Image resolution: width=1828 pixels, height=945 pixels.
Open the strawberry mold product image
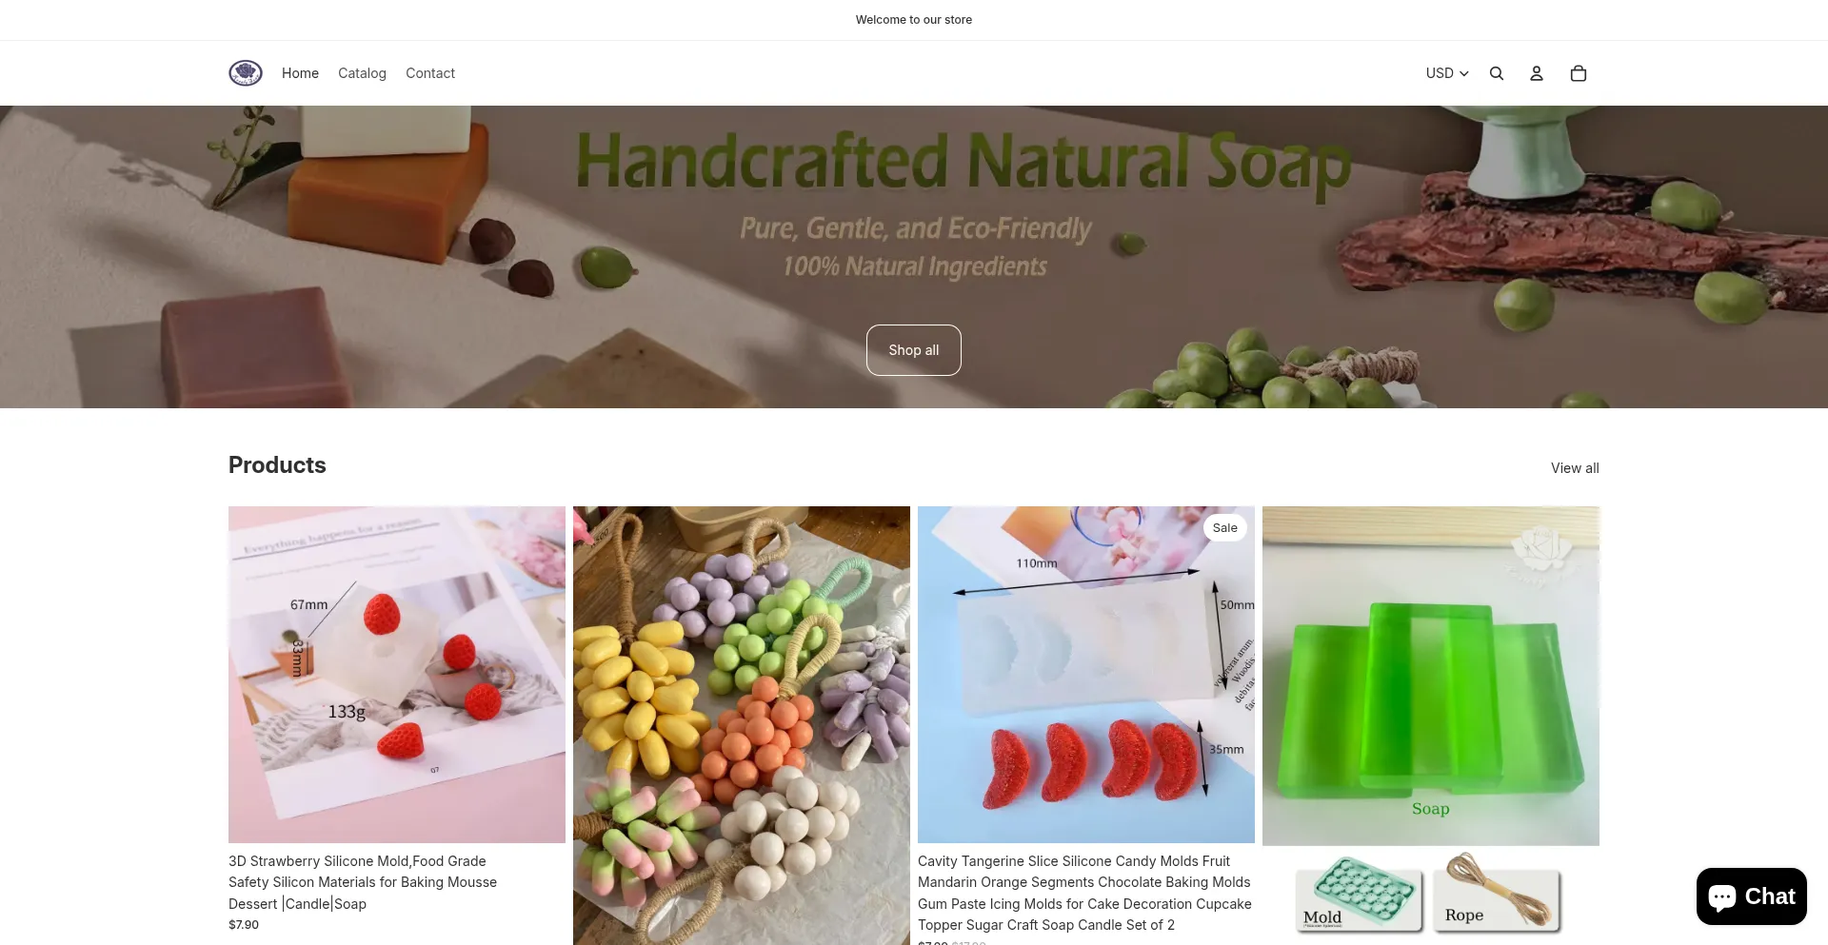coord(397,675)
